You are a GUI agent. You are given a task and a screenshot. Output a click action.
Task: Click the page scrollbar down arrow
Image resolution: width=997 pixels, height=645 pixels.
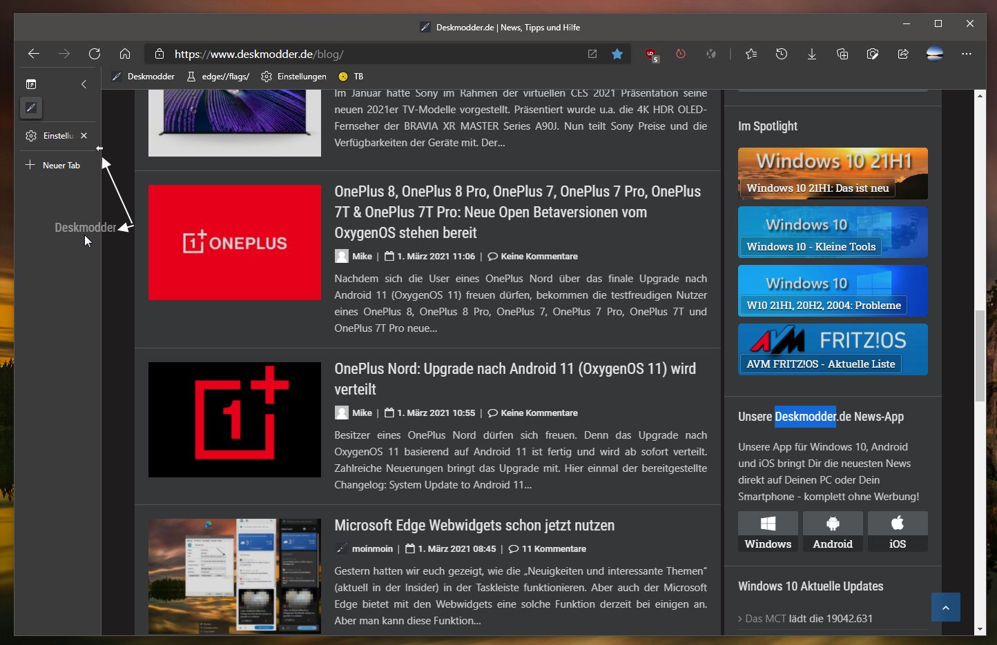(980, 629)
